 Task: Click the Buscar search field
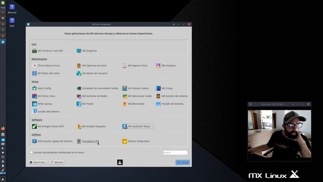pos(175,153)
